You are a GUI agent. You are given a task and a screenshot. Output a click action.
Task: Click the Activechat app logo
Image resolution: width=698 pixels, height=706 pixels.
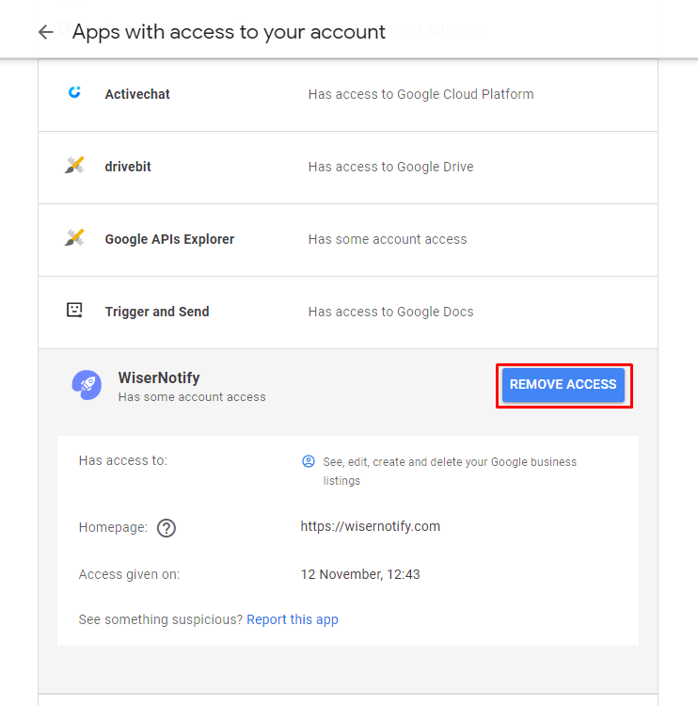(x=74, y=92)
